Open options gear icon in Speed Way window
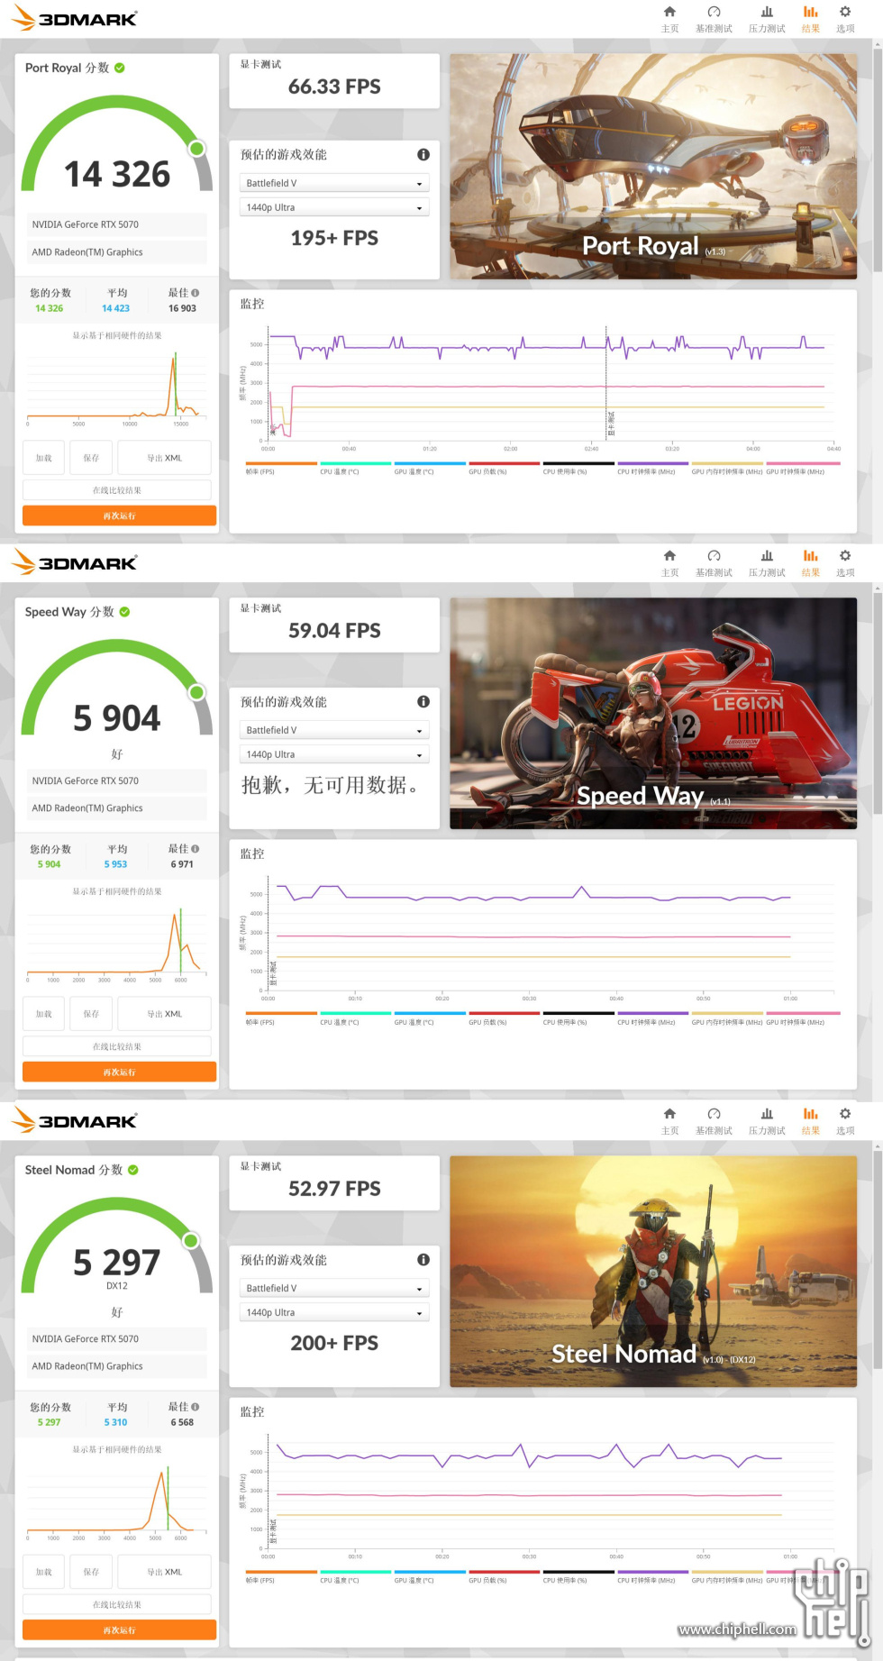The height and width of the screenshot is (1661, 883). click(x=845, y=556)
